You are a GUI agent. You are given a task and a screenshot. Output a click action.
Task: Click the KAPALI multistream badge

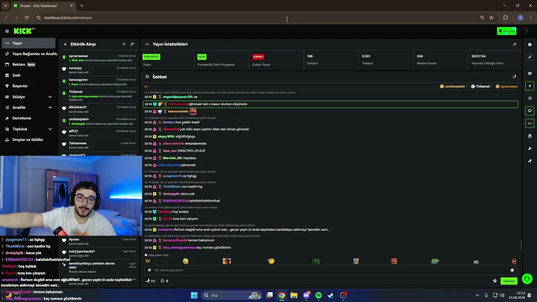click(258, 57)
